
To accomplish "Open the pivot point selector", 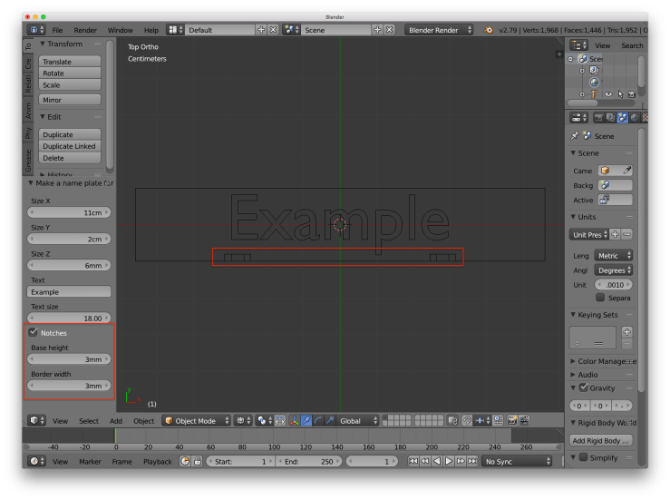I will coord(265,420).
